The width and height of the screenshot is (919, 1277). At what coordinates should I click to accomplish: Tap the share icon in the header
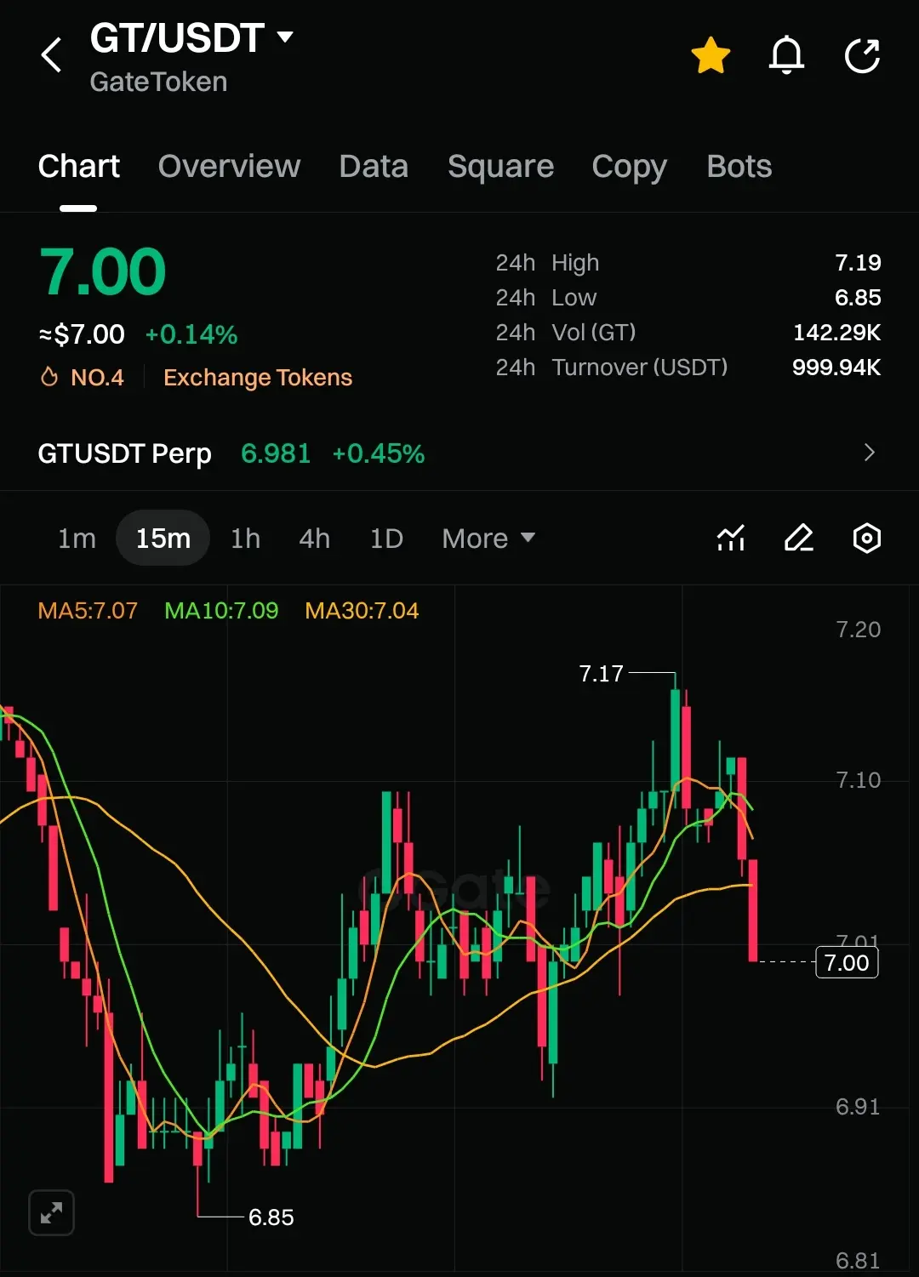pyautogui.click(x=862, y=56)
